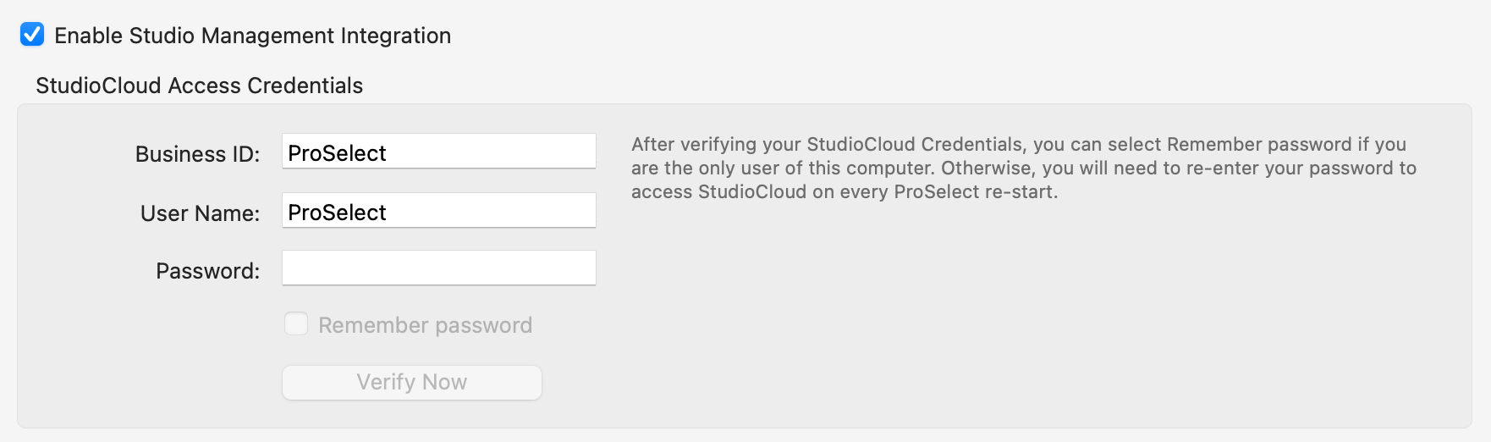Click the Remember password label text
The width and height of the screenshot is (1491, 442).
(x=425, y=325)
